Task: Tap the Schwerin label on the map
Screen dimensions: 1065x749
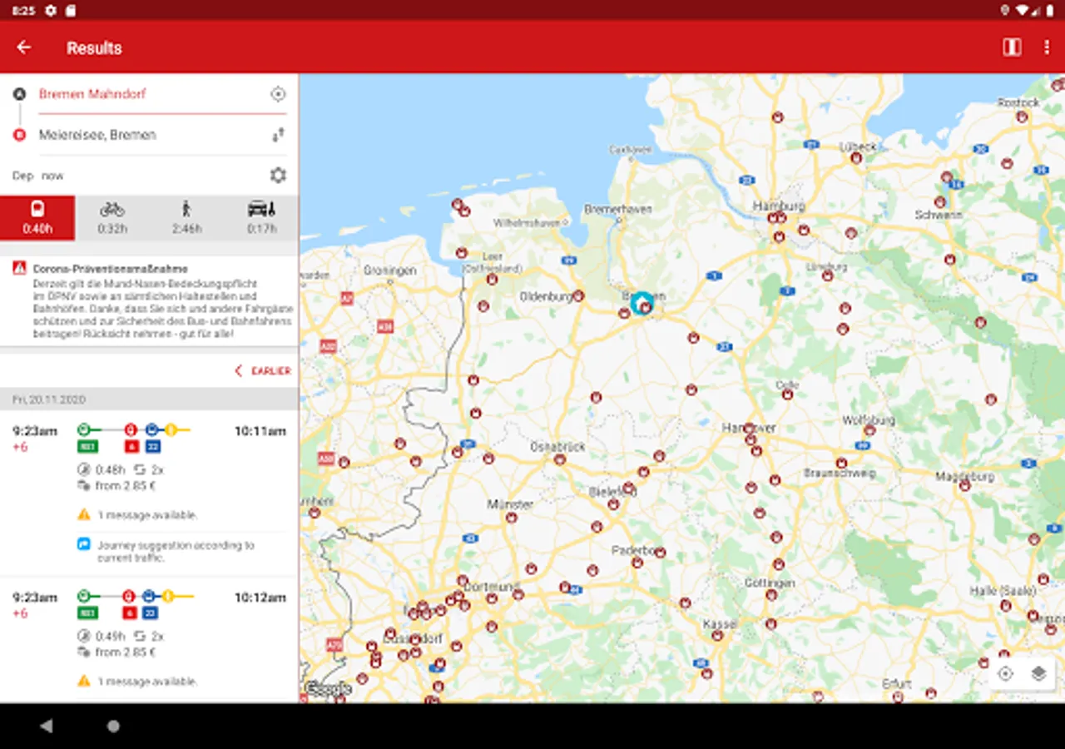Action: [x=939, y=214]
